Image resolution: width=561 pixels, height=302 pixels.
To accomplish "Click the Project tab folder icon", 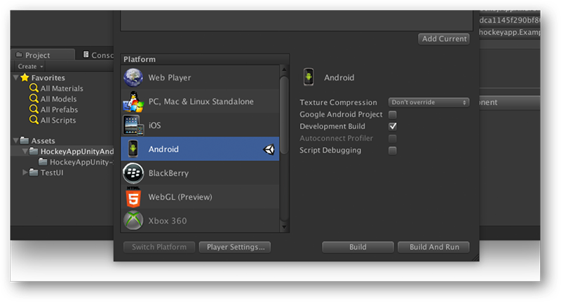I will point(19,55).
